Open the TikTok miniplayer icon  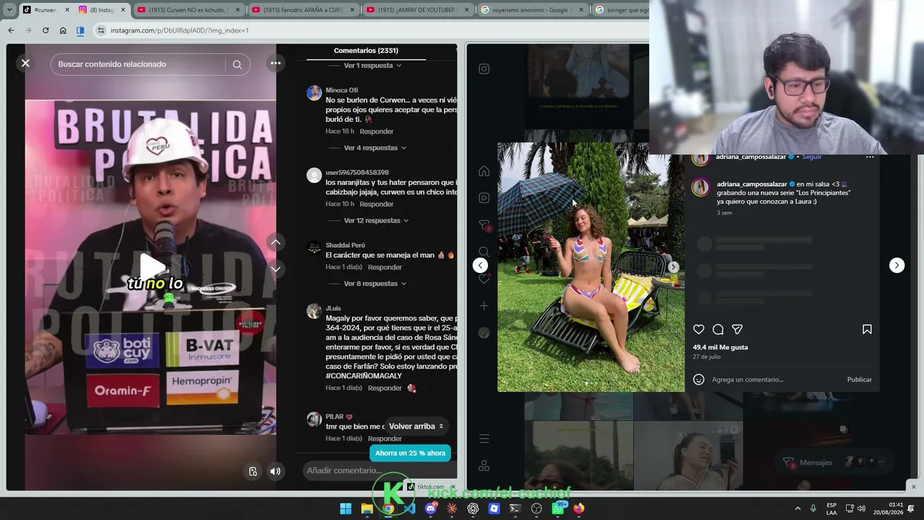(253, 472)
